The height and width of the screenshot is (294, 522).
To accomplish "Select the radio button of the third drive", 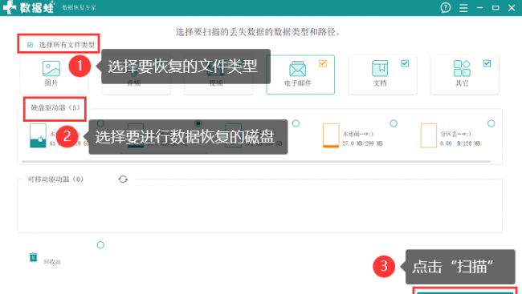I will click(x=296, y=123).
